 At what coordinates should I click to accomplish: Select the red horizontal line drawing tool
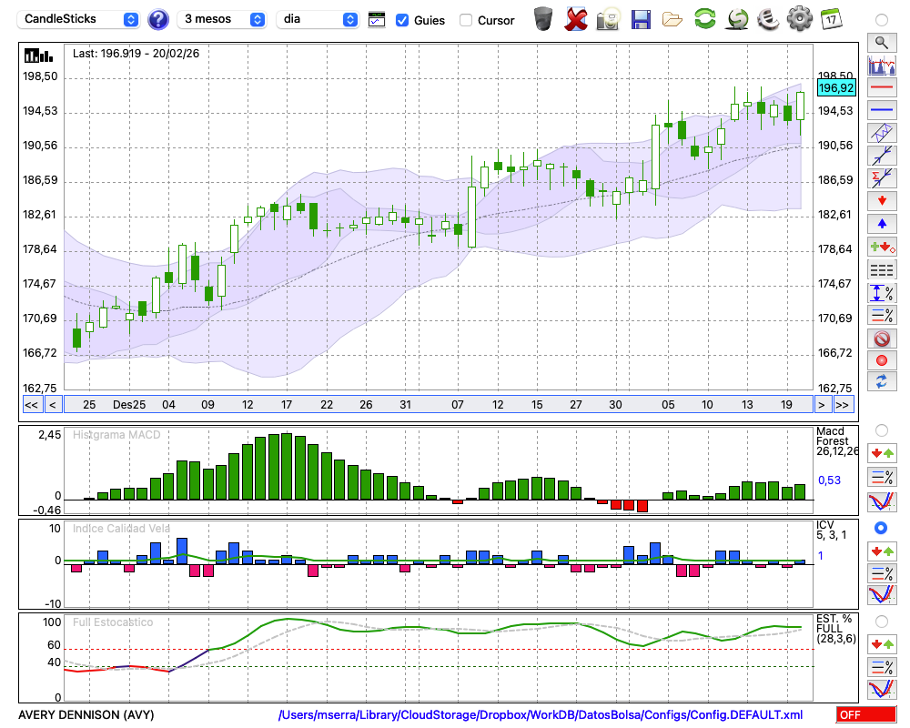click(x=881, y=88)
